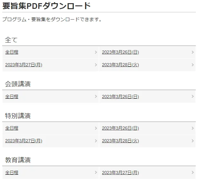Open 全日程 link under 教育講演
This screenshot has width=198, height=182.
[12, 173]
